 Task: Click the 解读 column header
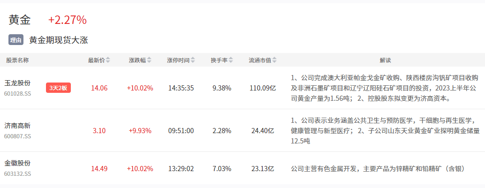click(385, 60)
